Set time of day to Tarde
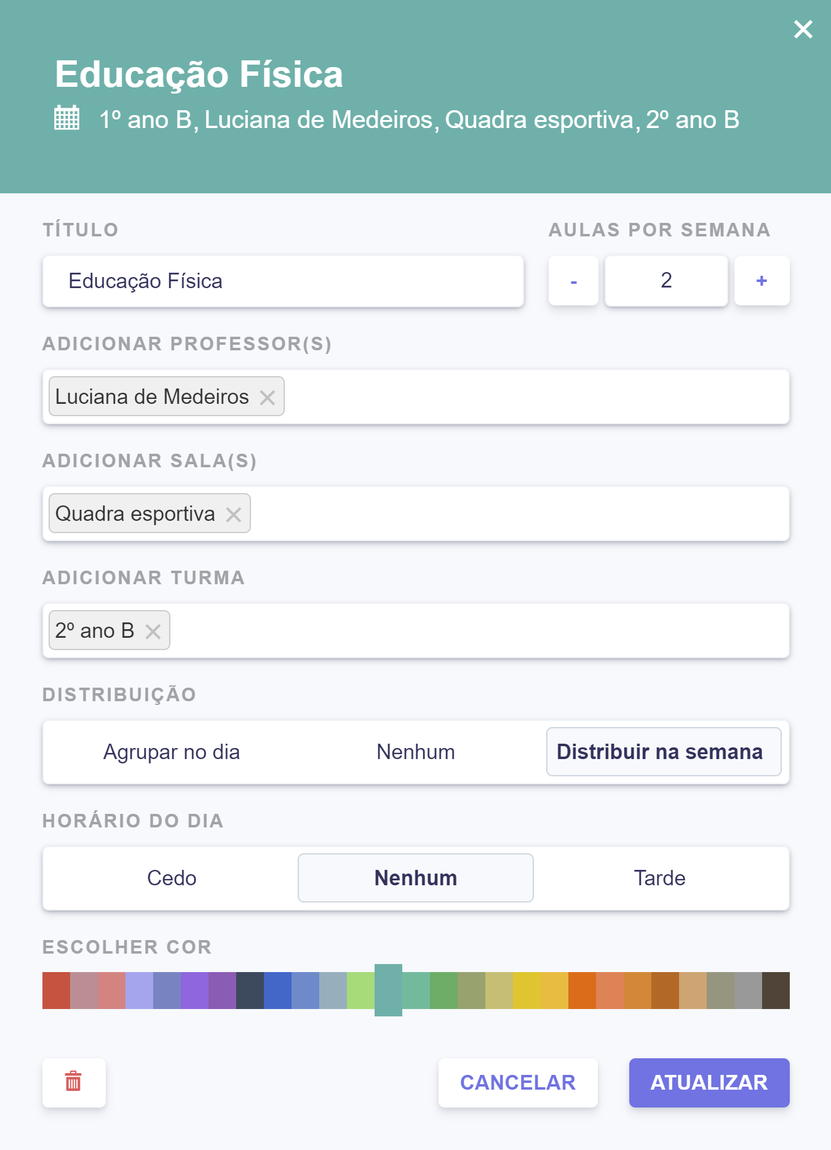This screenshot has height=1150, width=831. [659, 879]
